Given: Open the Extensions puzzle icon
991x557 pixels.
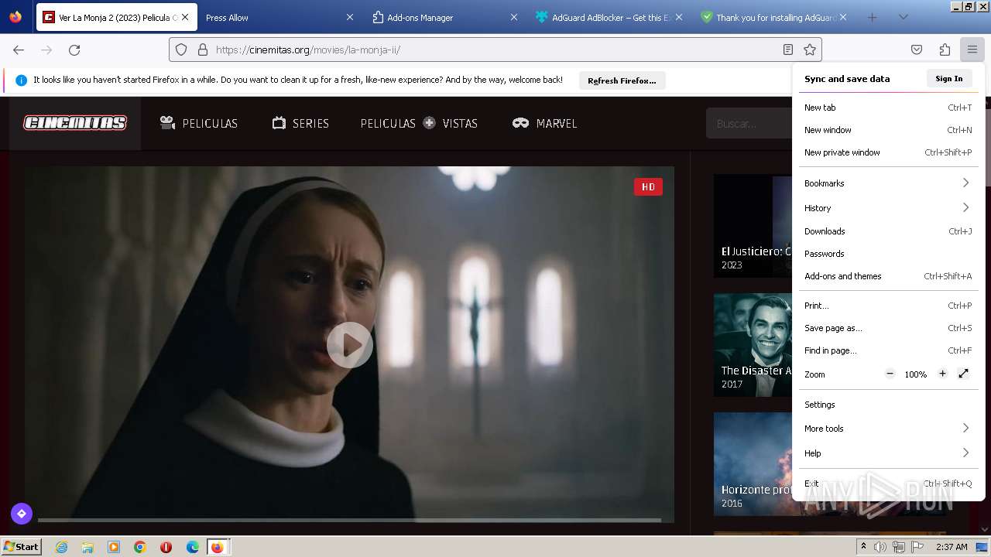Looking at the screenshot, I should point(945,50).
